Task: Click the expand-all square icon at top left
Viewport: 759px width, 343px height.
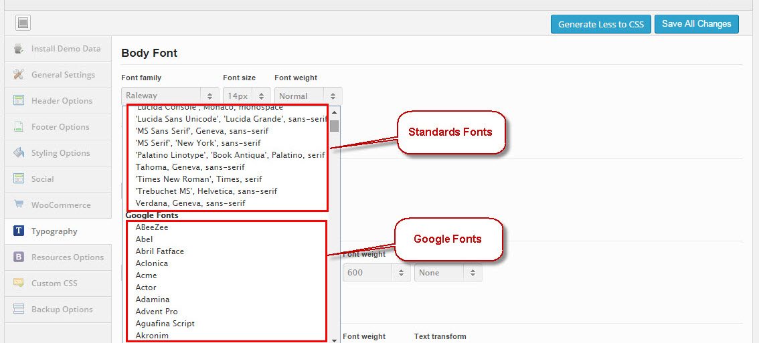Action: [23, 23]
